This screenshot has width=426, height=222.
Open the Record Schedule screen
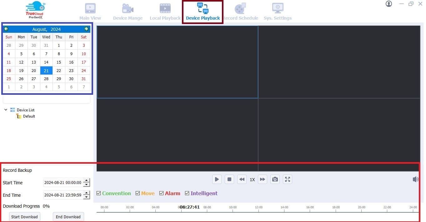tap(241, 11)
